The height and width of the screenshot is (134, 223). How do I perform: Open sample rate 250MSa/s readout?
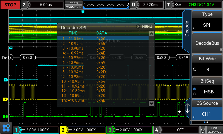[x=74, y=7]
